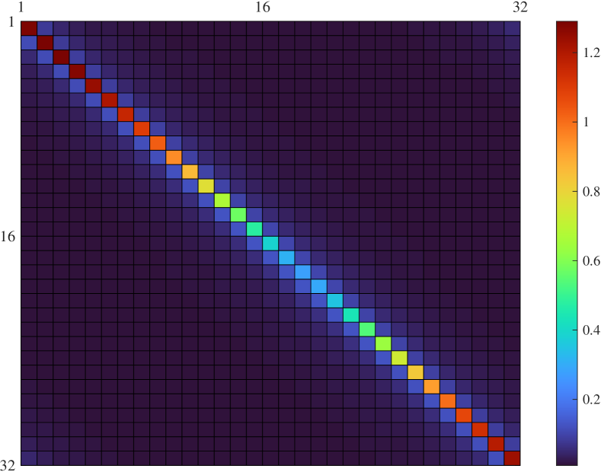Click the "16" label on the top axis

(263, 7)
